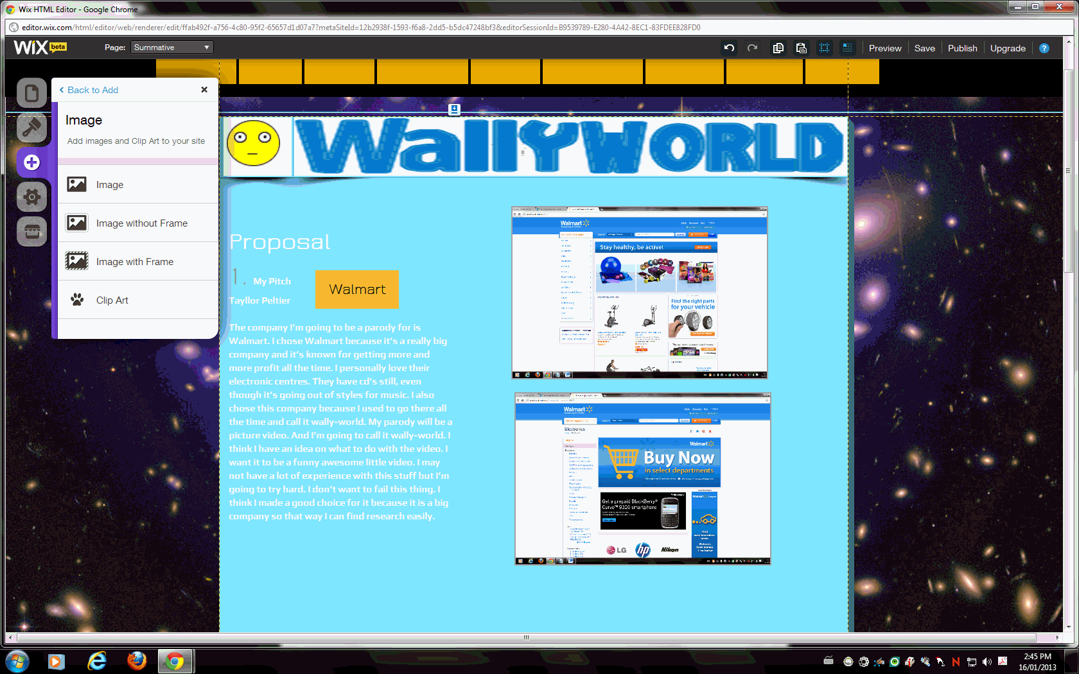The image size is (1079, 674).
Task: Select the Walmart fitness homepage screenshot
Action: [640, 293]
